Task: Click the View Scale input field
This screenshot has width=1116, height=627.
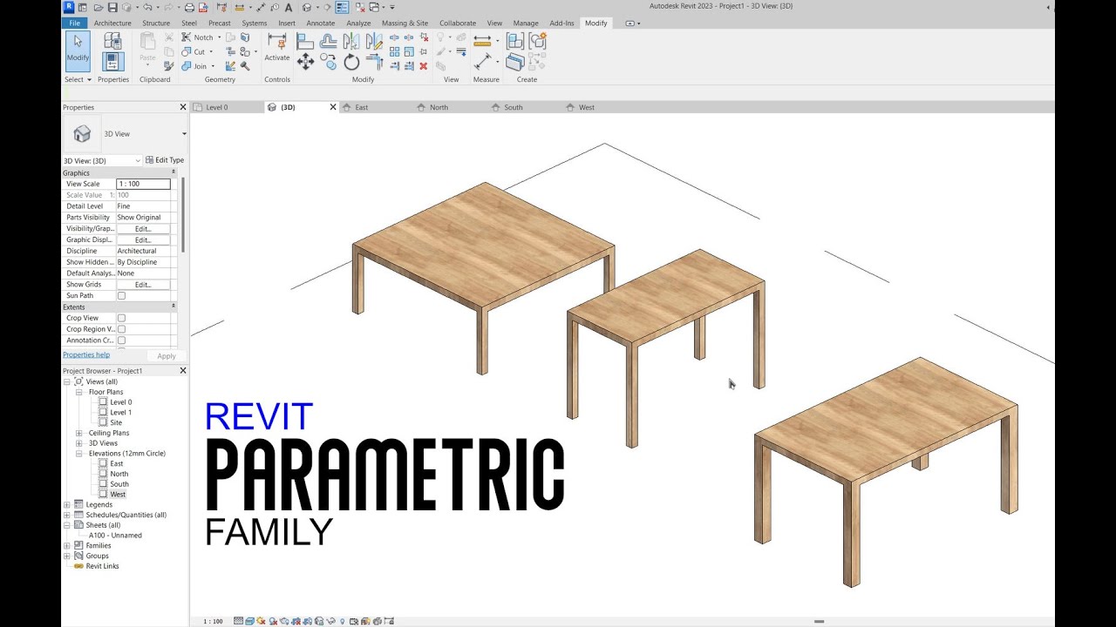Action: (143, 184)
